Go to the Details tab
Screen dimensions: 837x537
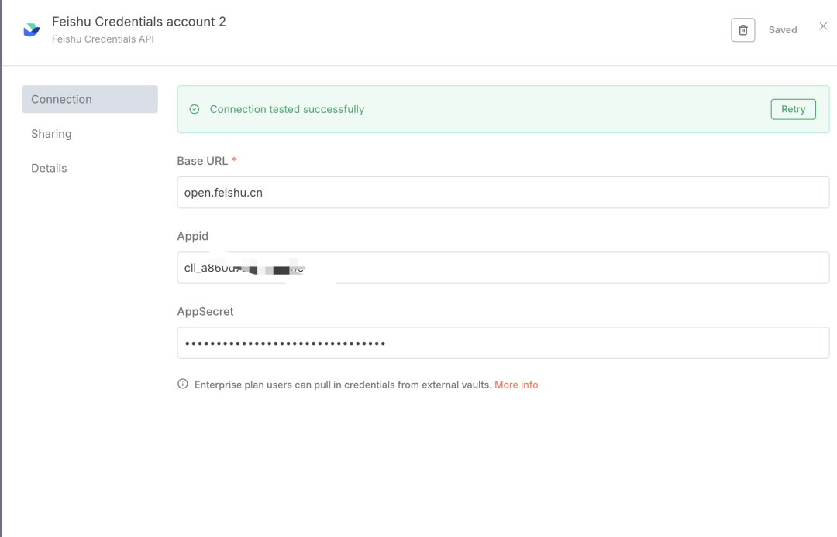click(49, 168)
